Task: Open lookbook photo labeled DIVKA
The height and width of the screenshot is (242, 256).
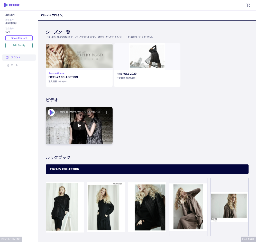Action: click(x=229, y=207)
